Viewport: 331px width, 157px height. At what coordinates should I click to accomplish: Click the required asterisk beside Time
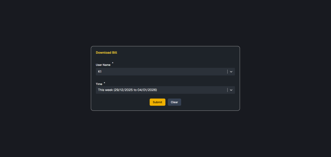click(104, 82)
